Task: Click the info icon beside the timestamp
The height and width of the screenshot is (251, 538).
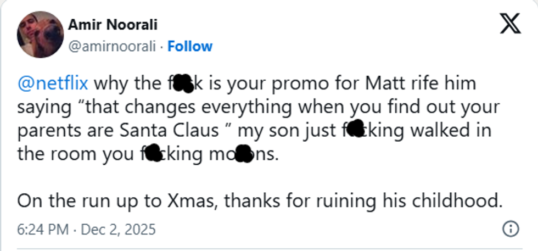Action: click(x=511, y=228)
